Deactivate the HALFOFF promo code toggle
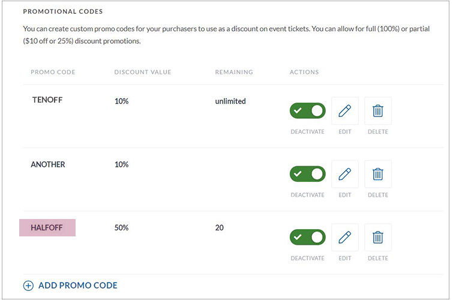The height and width of the screenshot is (300, 453). tap(307, 237)
